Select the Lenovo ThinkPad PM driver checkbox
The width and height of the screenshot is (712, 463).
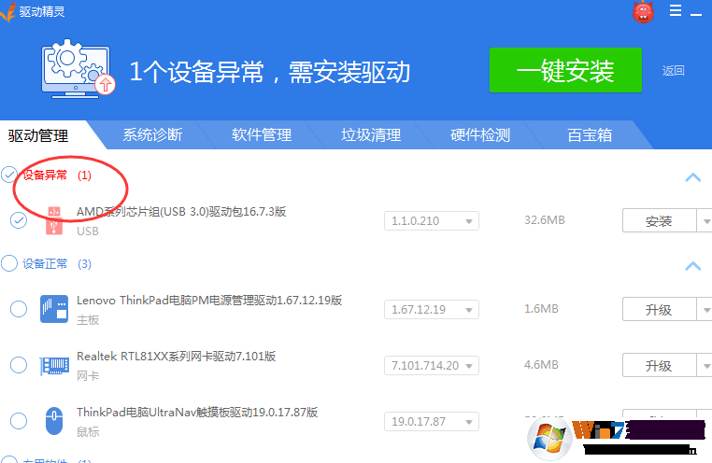click(x=19, y=309)
